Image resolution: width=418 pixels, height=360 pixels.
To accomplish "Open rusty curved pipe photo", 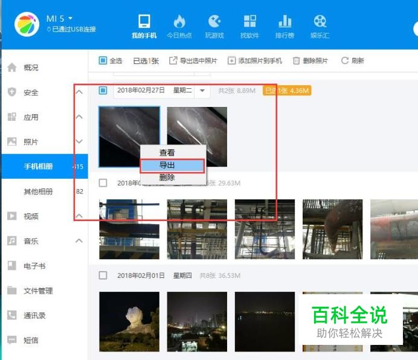I will (x=333, y=229).
